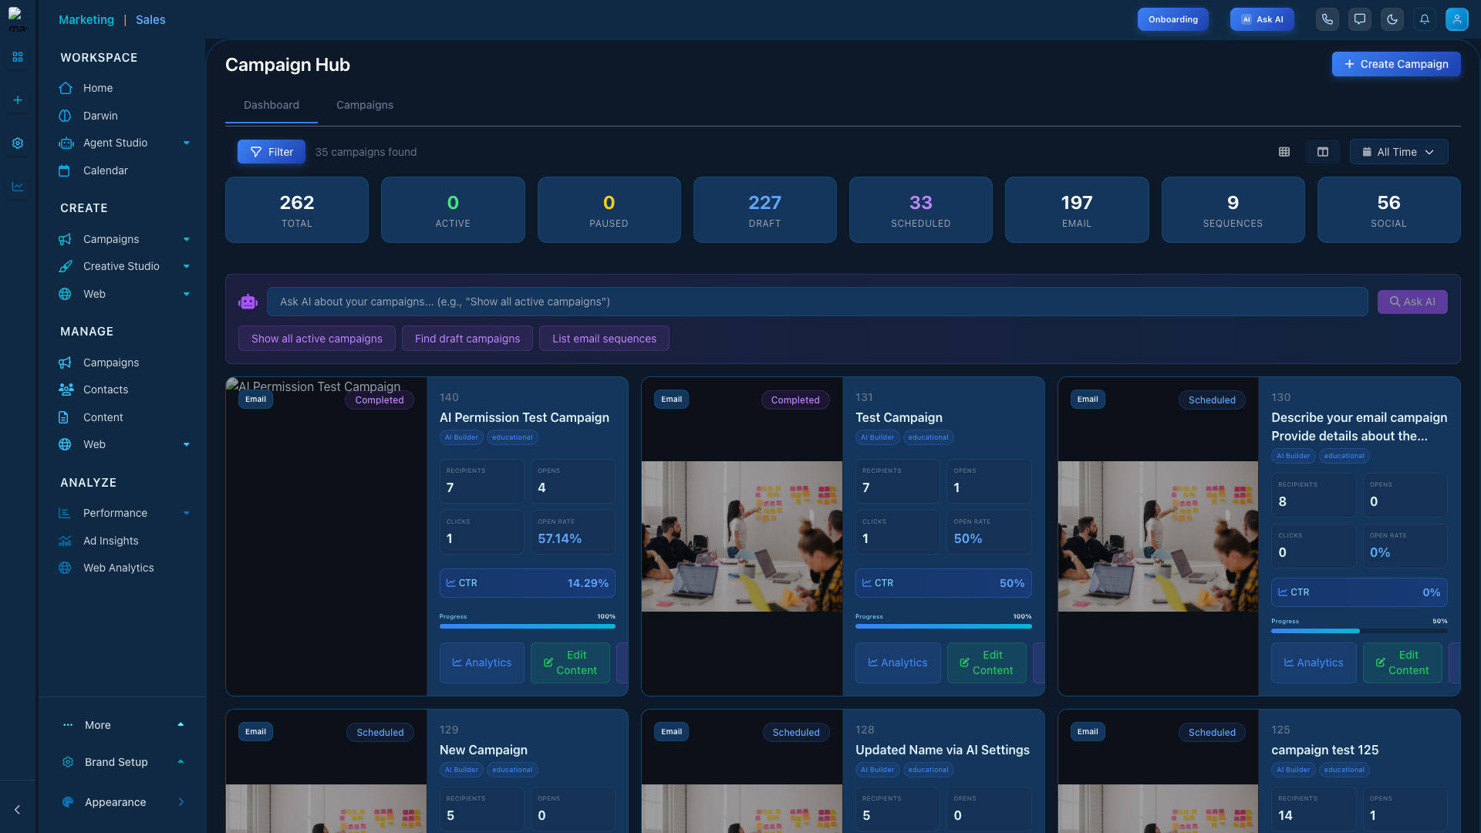Click the AI robot icon beside the prompt

(248, 302)
